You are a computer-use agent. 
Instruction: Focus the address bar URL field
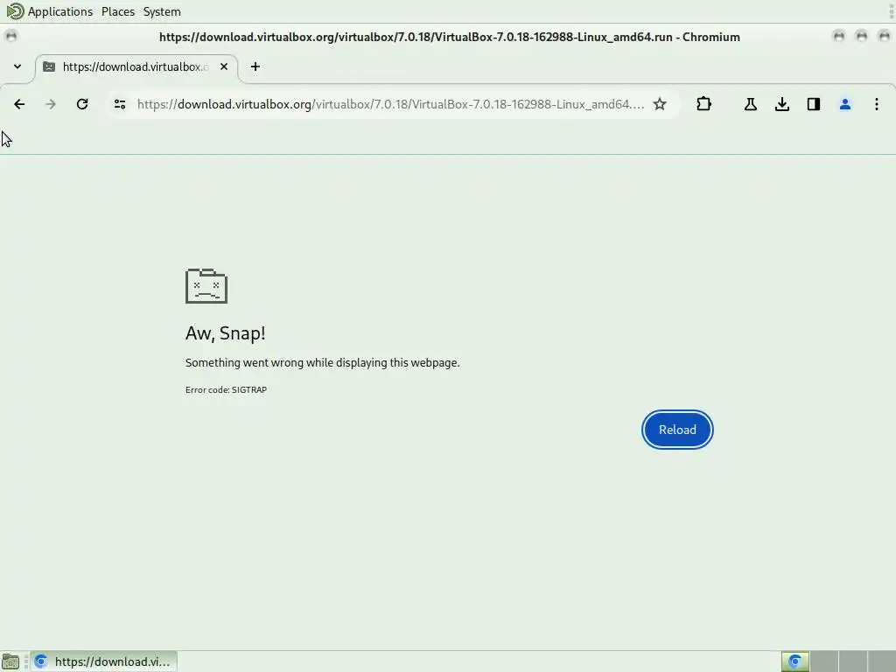(x=390, y=104)
